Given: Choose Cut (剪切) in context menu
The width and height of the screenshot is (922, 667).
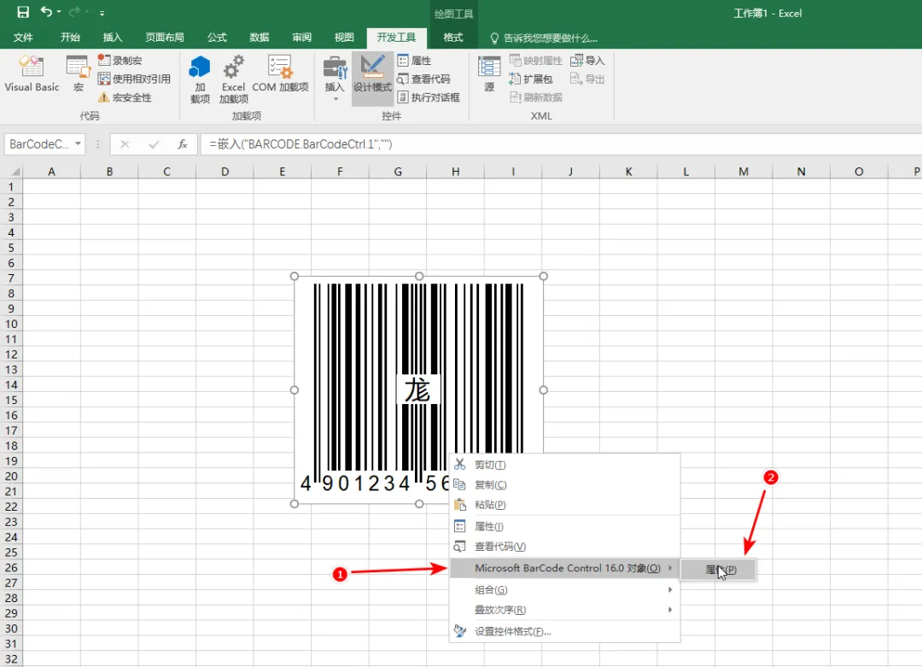Looking at the screenshot, I should pos(564,465).
